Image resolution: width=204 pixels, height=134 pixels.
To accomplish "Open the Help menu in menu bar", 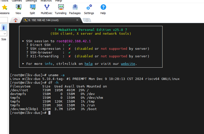I will pos(59,1).
